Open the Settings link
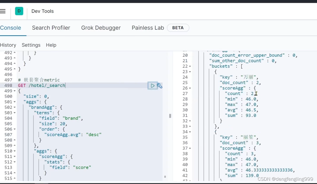This screenshot has width=317, height=184. (31, 45)
